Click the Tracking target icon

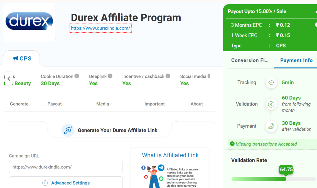click(271, 83)
